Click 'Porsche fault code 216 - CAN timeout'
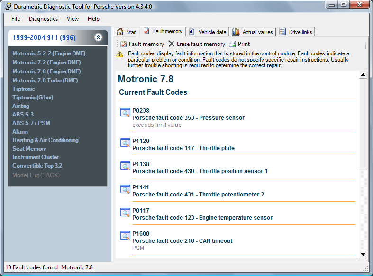Screen dimensions: 373x276 pyautogui.click(x=182, y=241)
